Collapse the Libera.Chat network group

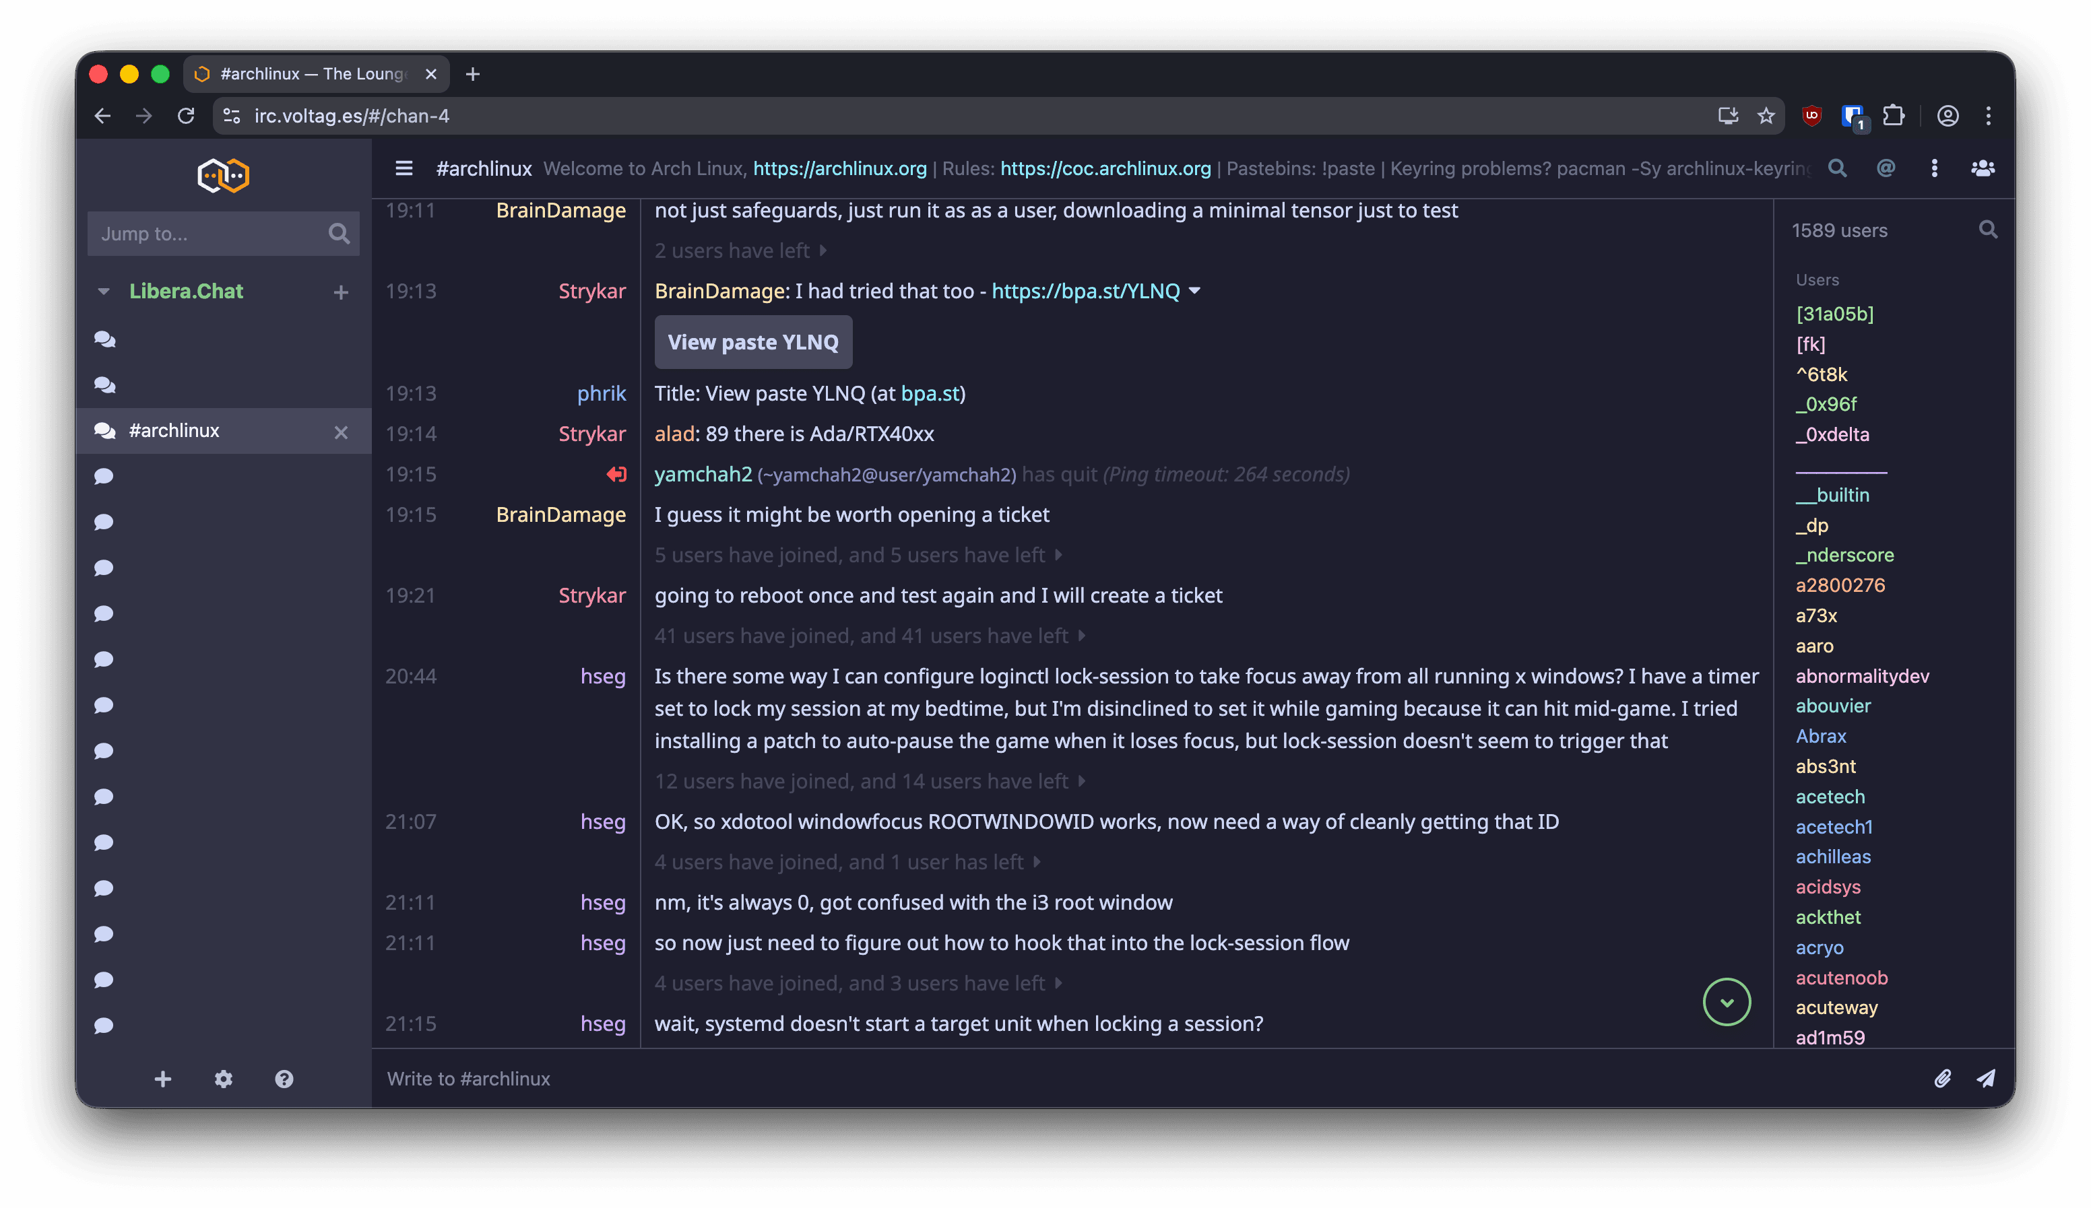(x=104, y=291)
